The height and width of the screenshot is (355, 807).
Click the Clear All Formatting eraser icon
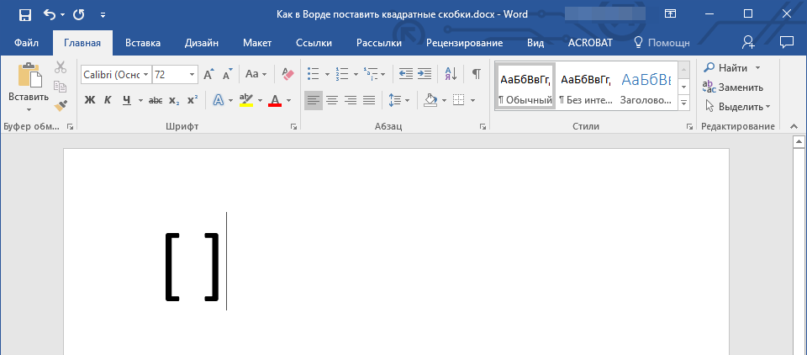[x=287, y=74]
